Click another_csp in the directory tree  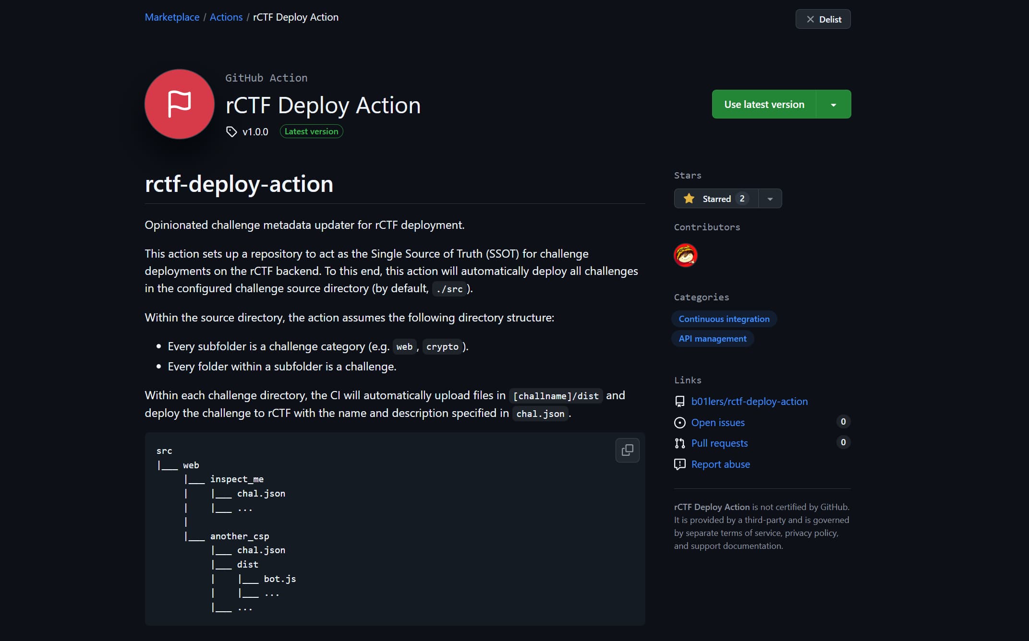tap(240, 536)
